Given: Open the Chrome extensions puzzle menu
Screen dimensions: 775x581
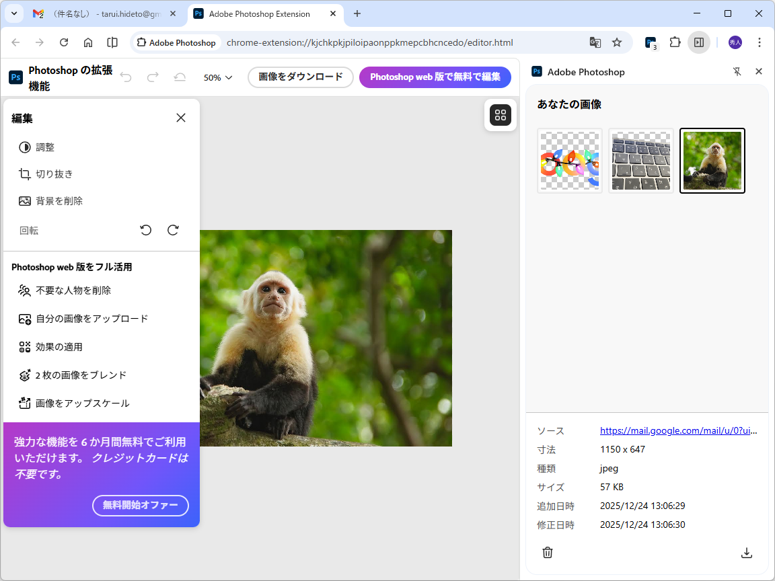Looking at the screenshot, I should [x=675, y=42].
